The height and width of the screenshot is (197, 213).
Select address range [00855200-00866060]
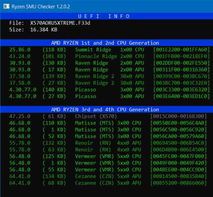(x=178, y=183)
